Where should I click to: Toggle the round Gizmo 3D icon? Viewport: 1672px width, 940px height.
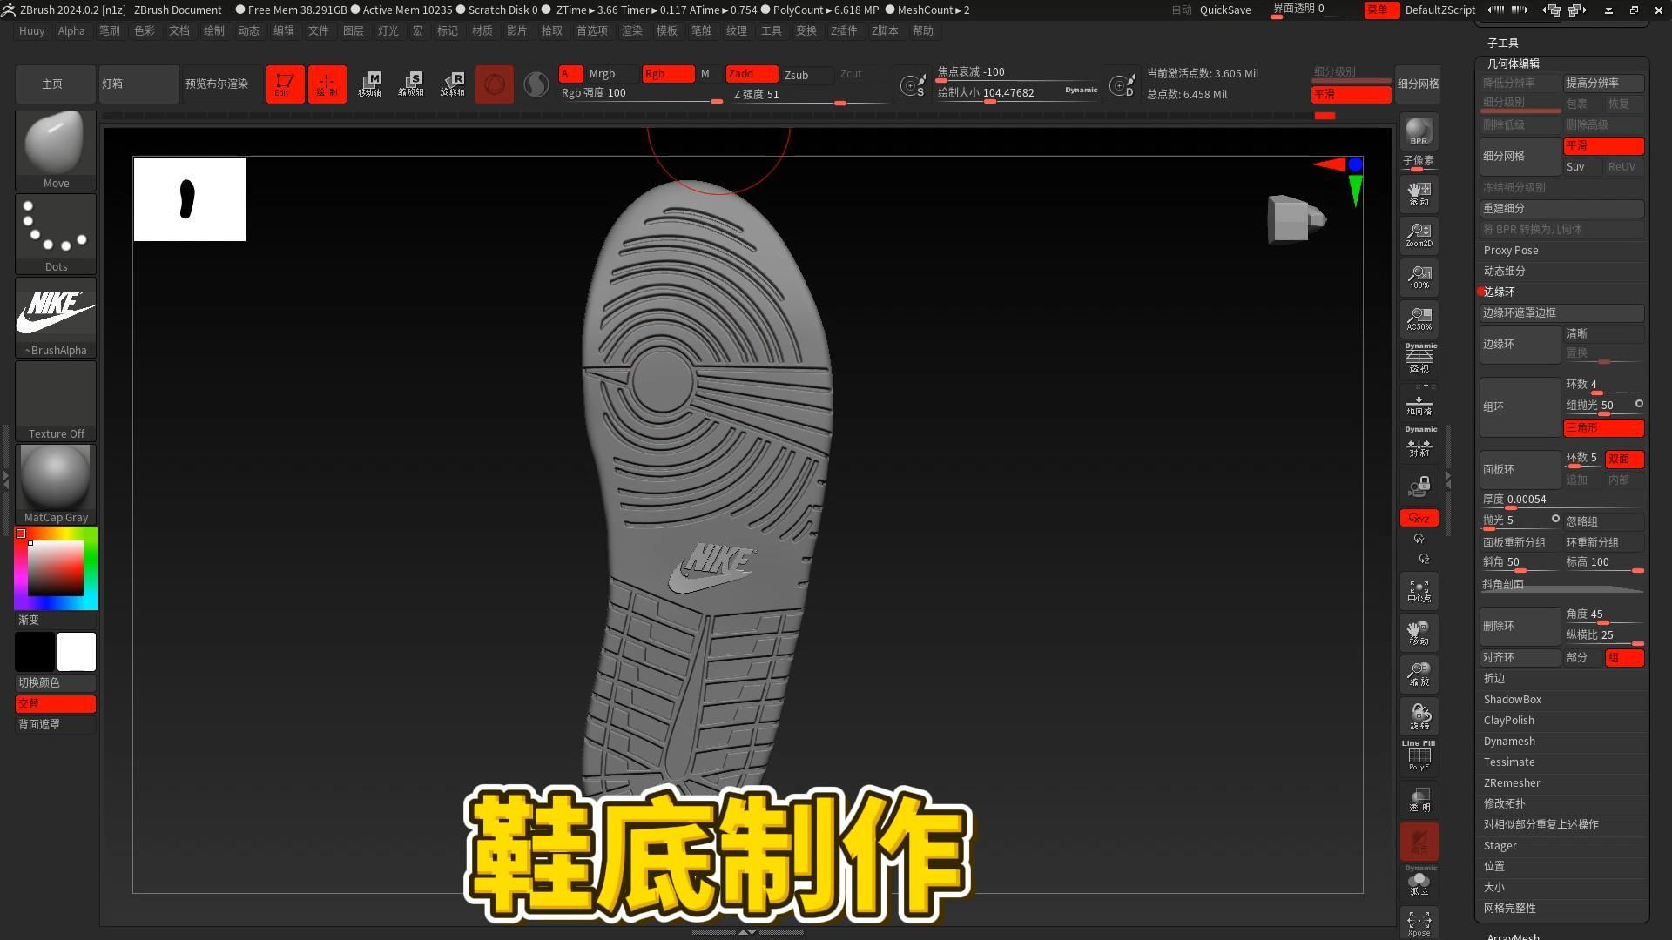pos(495,84)
